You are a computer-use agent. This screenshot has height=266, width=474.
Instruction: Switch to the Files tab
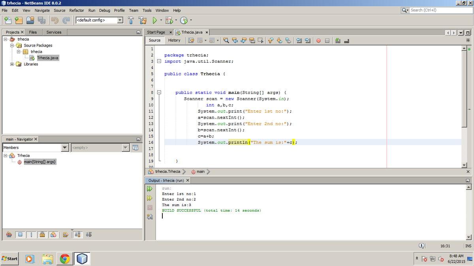click(x=33, y=32)
